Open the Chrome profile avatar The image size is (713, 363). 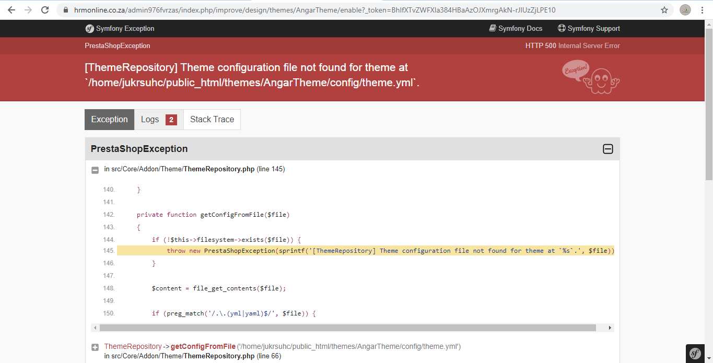pos(685,10)
